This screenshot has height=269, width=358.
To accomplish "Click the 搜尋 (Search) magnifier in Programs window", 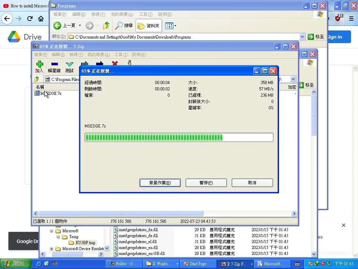I will pyautogui.click(x=124, y=26).
